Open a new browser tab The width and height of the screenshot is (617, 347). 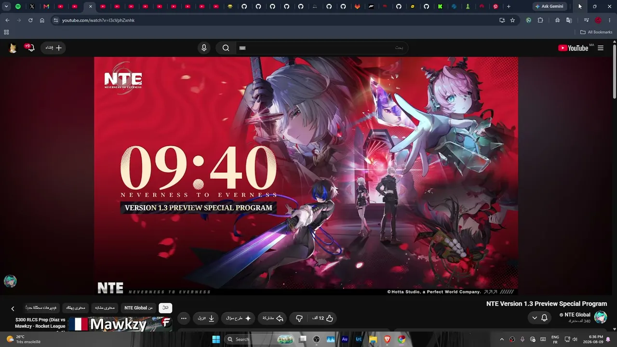(x=509, y=7)
